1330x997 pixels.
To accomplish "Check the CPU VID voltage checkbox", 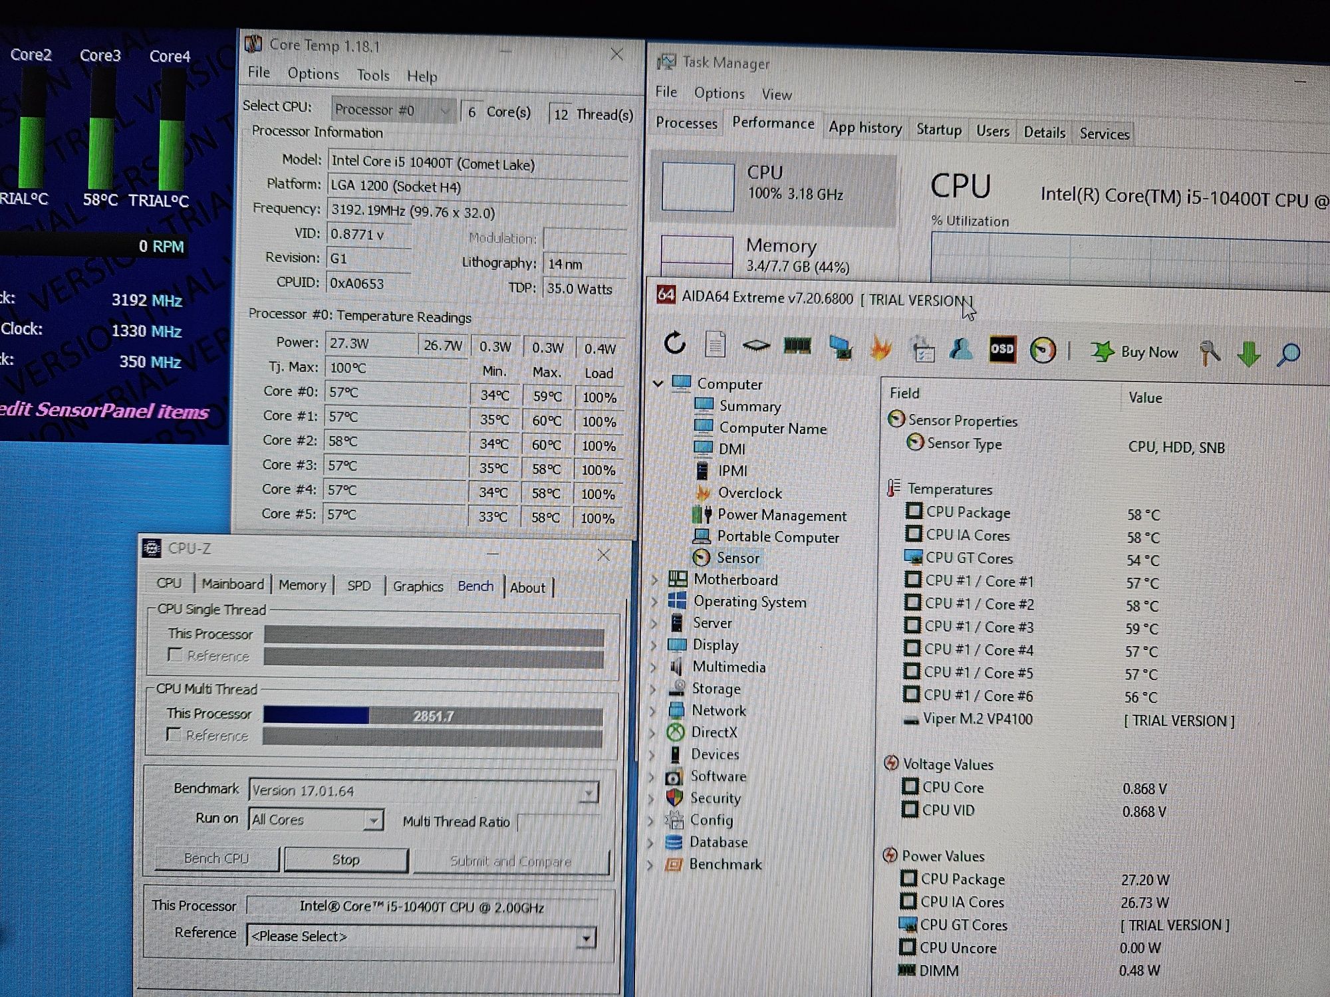I will click(909, 810).
